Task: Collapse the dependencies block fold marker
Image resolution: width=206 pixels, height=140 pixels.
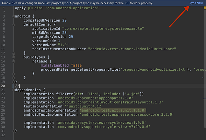Action: coord(13,90)
